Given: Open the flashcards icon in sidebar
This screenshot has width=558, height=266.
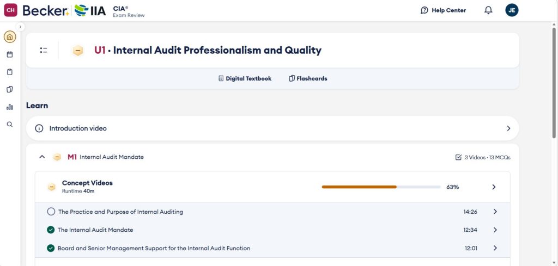Looking at the screenshot, I should 10,89.
